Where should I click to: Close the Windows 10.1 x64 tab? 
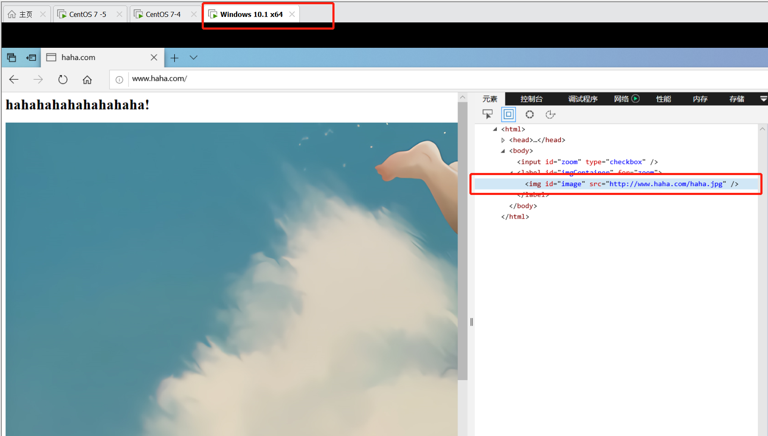point(292,14)
